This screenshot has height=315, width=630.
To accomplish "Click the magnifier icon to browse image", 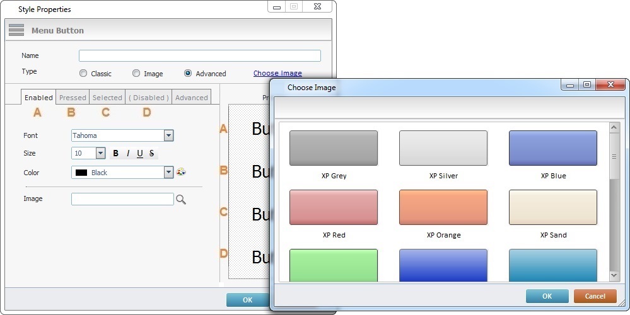I will [181, 199].
